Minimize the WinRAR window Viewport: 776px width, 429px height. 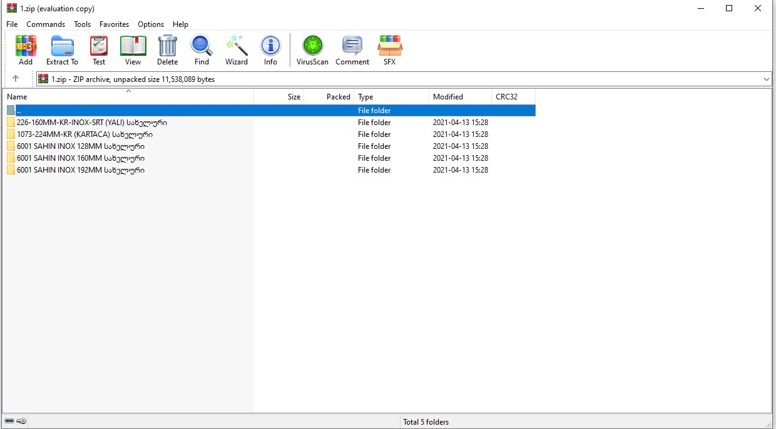tap(700, 8)
